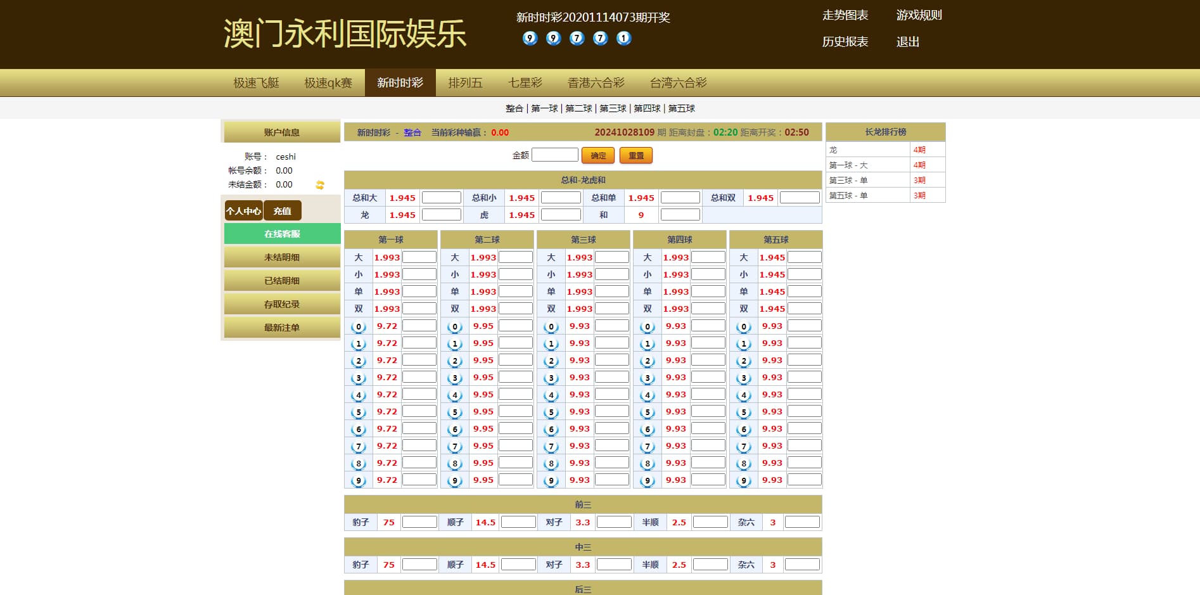Viewport: 1200px width, 595px height.
Task: Click ball 0 icon in 第一球 column
Action: tap(359, 327)
